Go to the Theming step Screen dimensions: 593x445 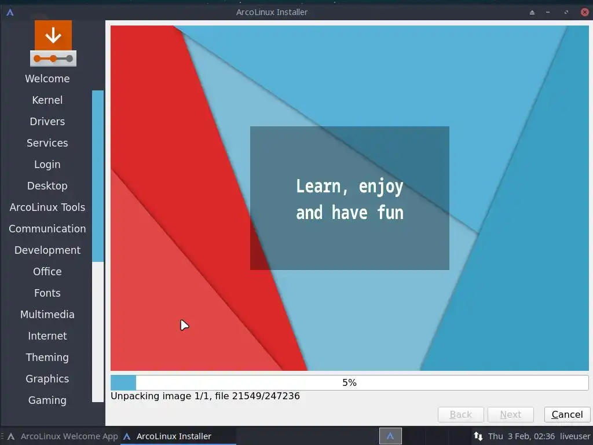pos(47,357)
